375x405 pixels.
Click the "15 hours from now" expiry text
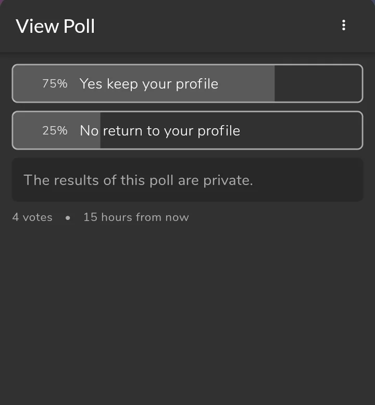[x=136, y=217]
